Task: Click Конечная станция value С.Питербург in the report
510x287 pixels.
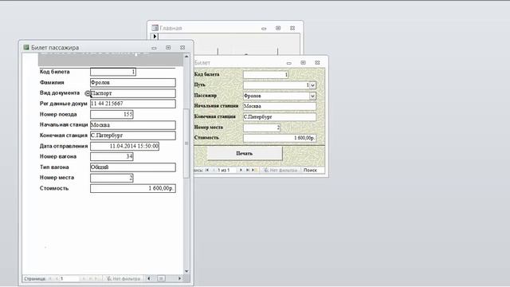Action: (x=133, y=136)
